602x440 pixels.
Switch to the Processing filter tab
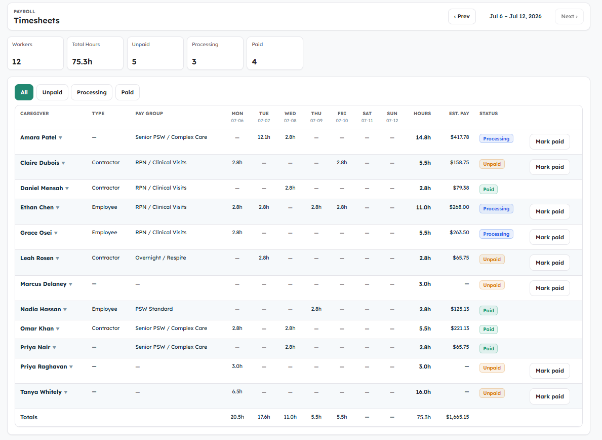92,92
